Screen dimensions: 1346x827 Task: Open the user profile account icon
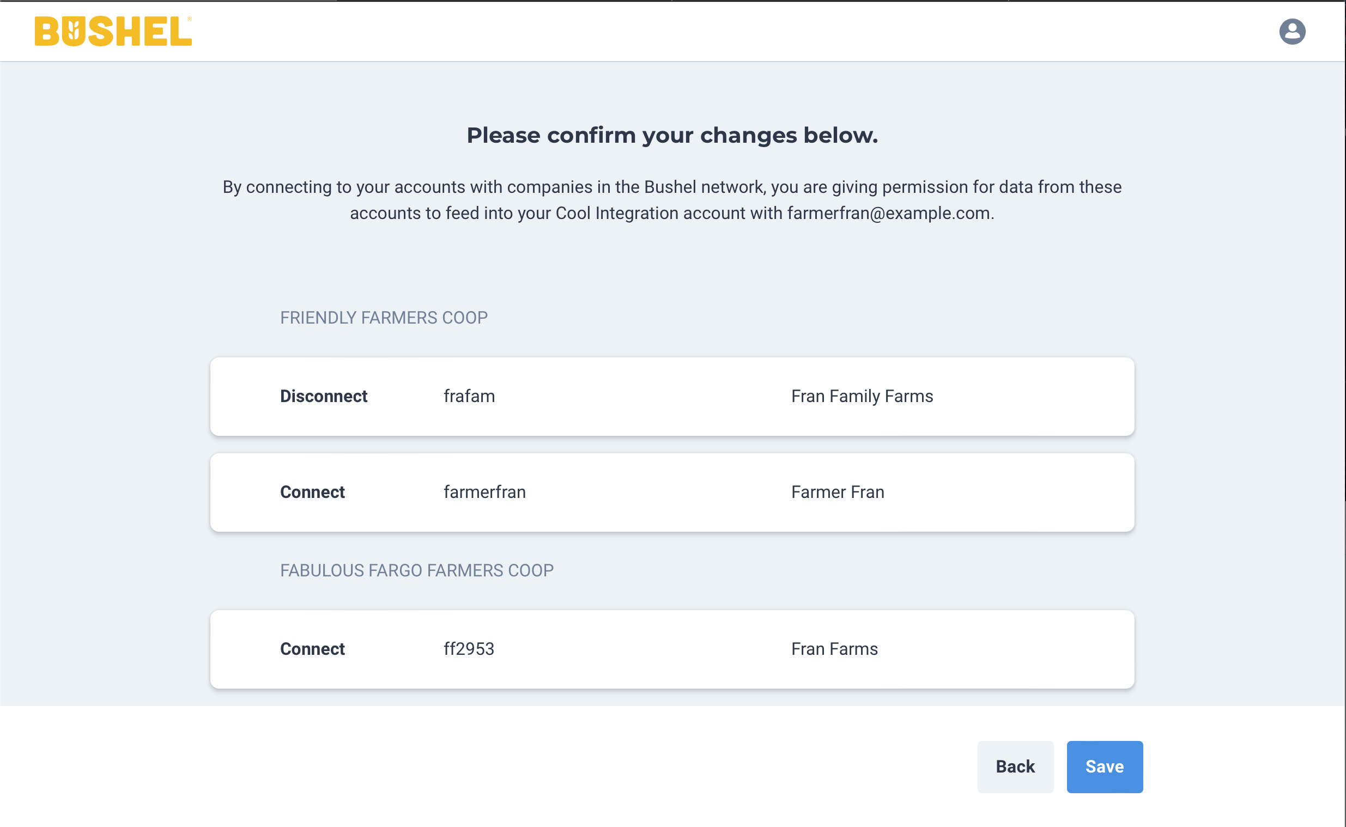[1293, 31]
